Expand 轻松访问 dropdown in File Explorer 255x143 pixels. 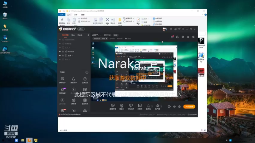pos(128,21)
